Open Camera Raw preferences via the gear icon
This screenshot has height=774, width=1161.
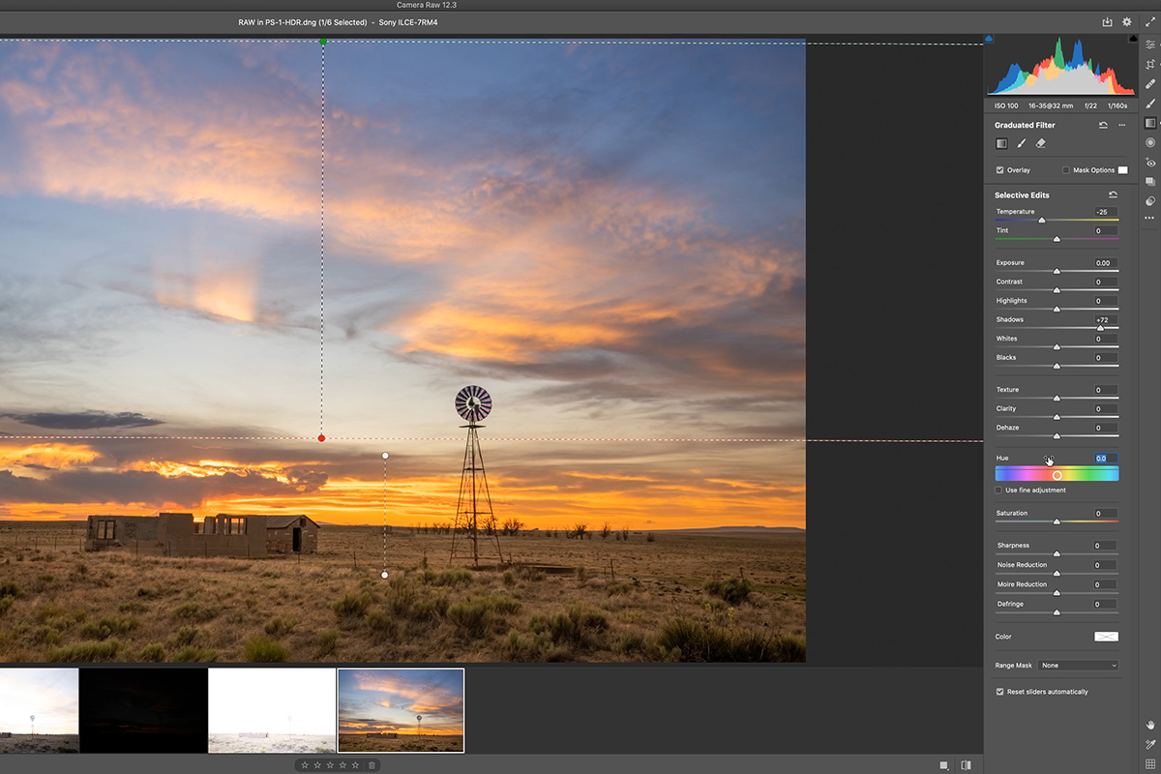click(1126, 21)
